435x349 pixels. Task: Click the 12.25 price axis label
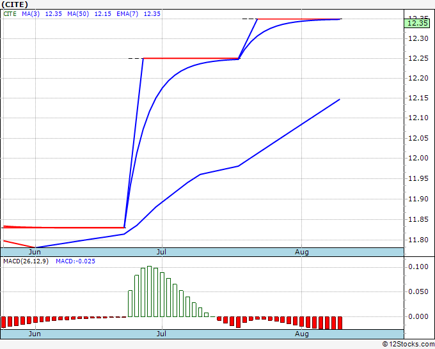point(418,59)
